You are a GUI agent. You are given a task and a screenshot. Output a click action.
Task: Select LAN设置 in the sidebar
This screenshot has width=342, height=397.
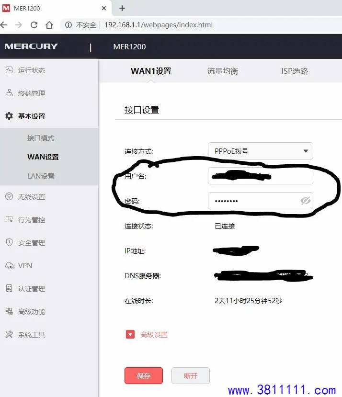(x=41, y=176)
